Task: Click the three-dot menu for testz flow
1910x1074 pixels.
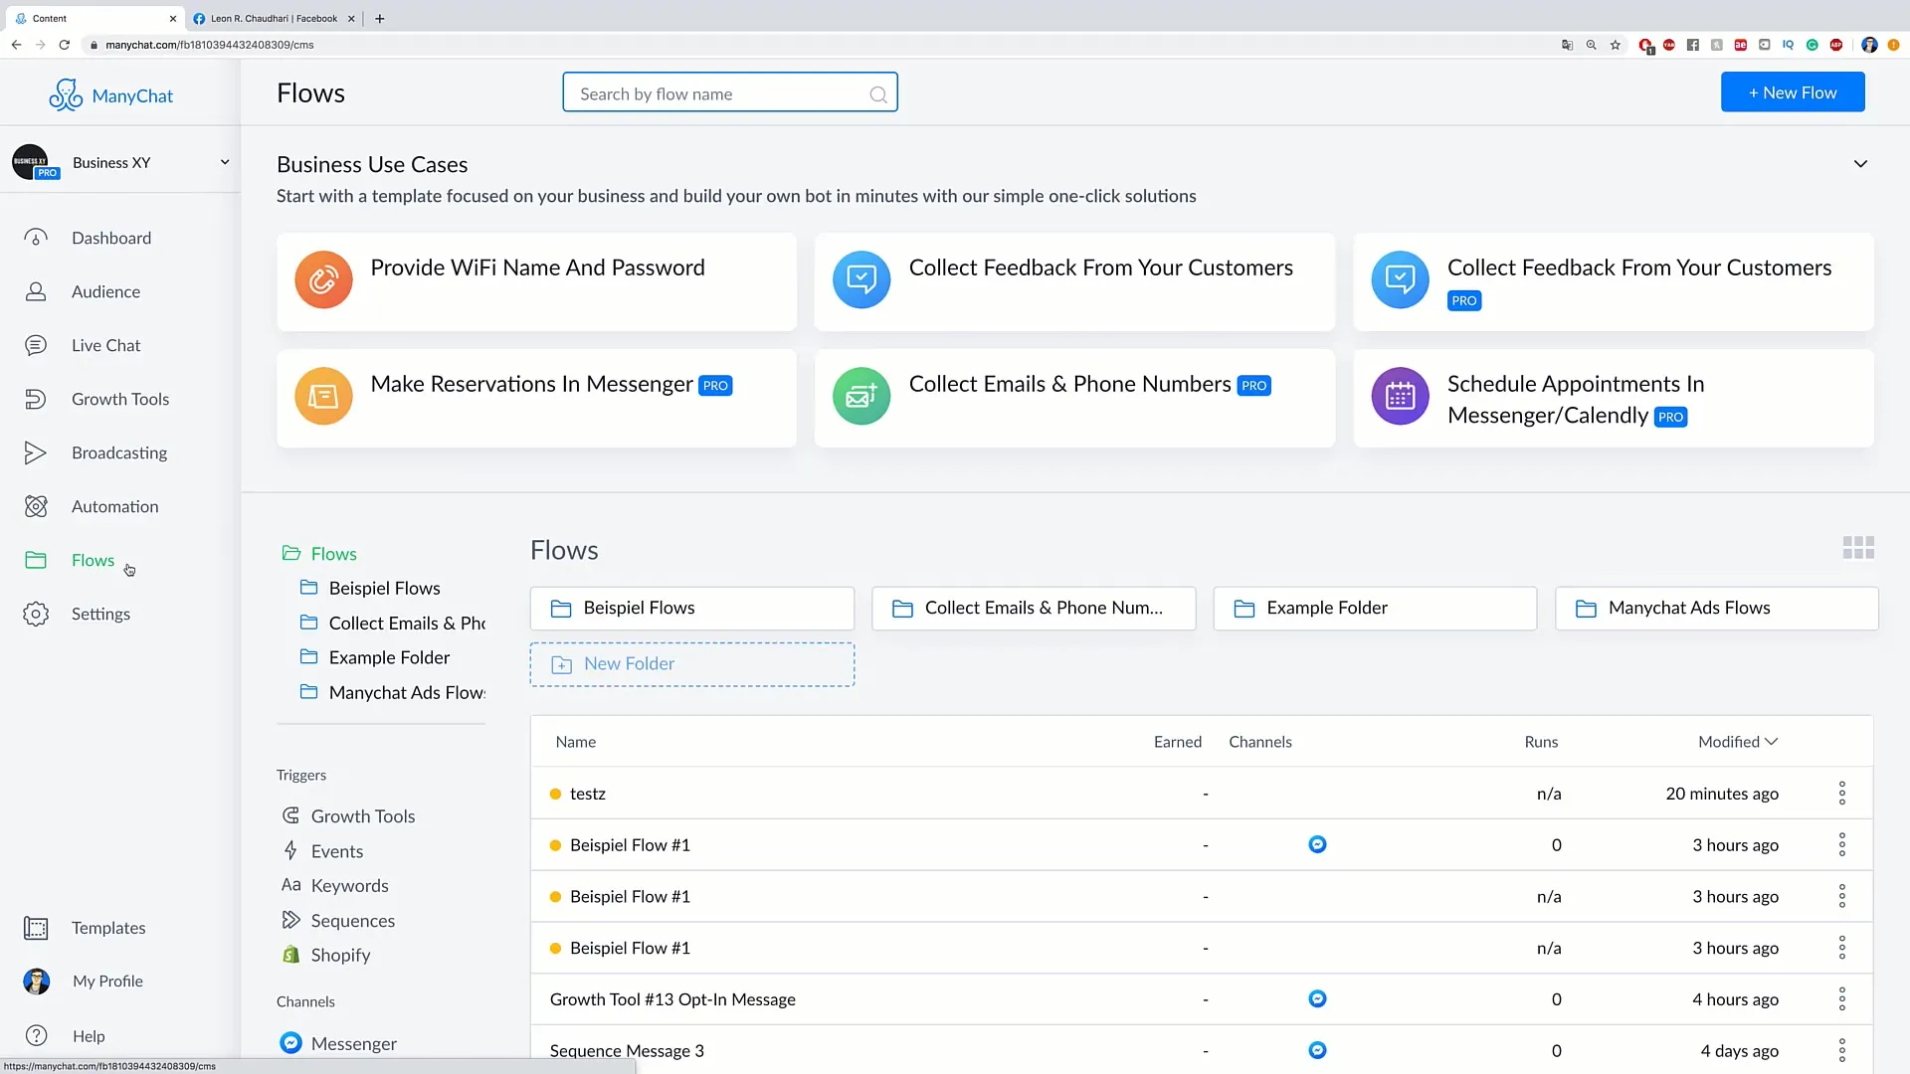Action: [x=1841, y=792]
